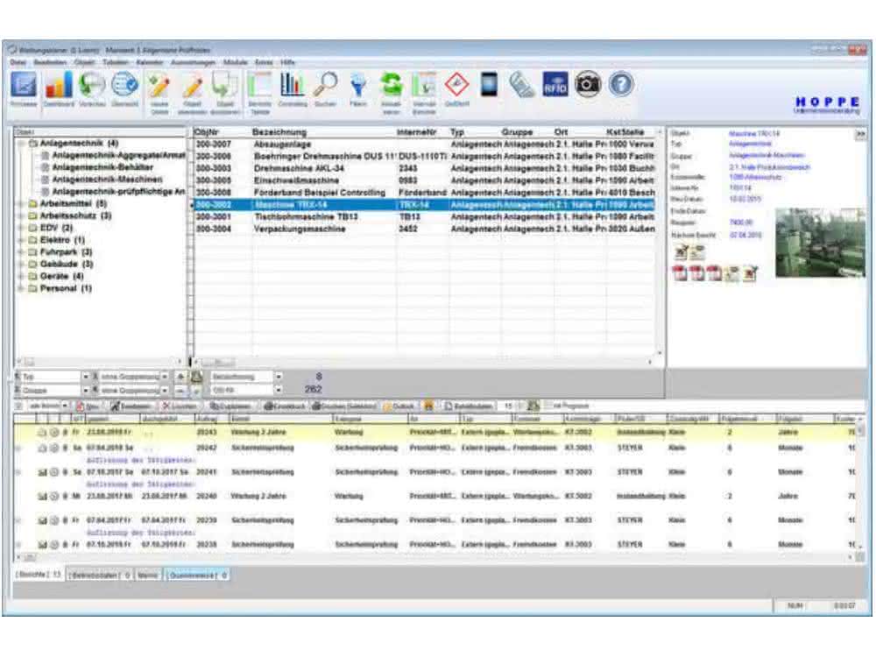Click the last document icon with green check
Image resolution: width=876 pixels, height=657 pixels.
pyautogui.click(x=751, y=273)
